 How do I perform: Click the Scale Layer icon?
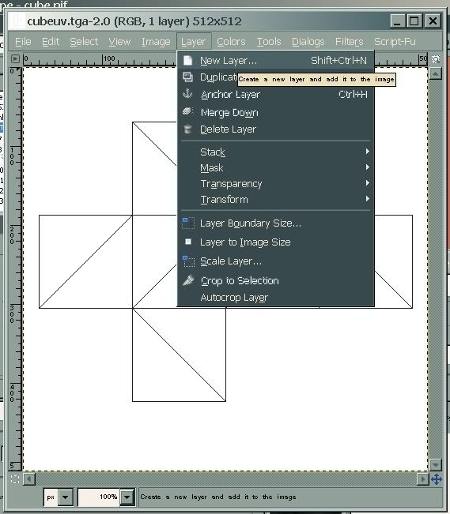point(188,261)
